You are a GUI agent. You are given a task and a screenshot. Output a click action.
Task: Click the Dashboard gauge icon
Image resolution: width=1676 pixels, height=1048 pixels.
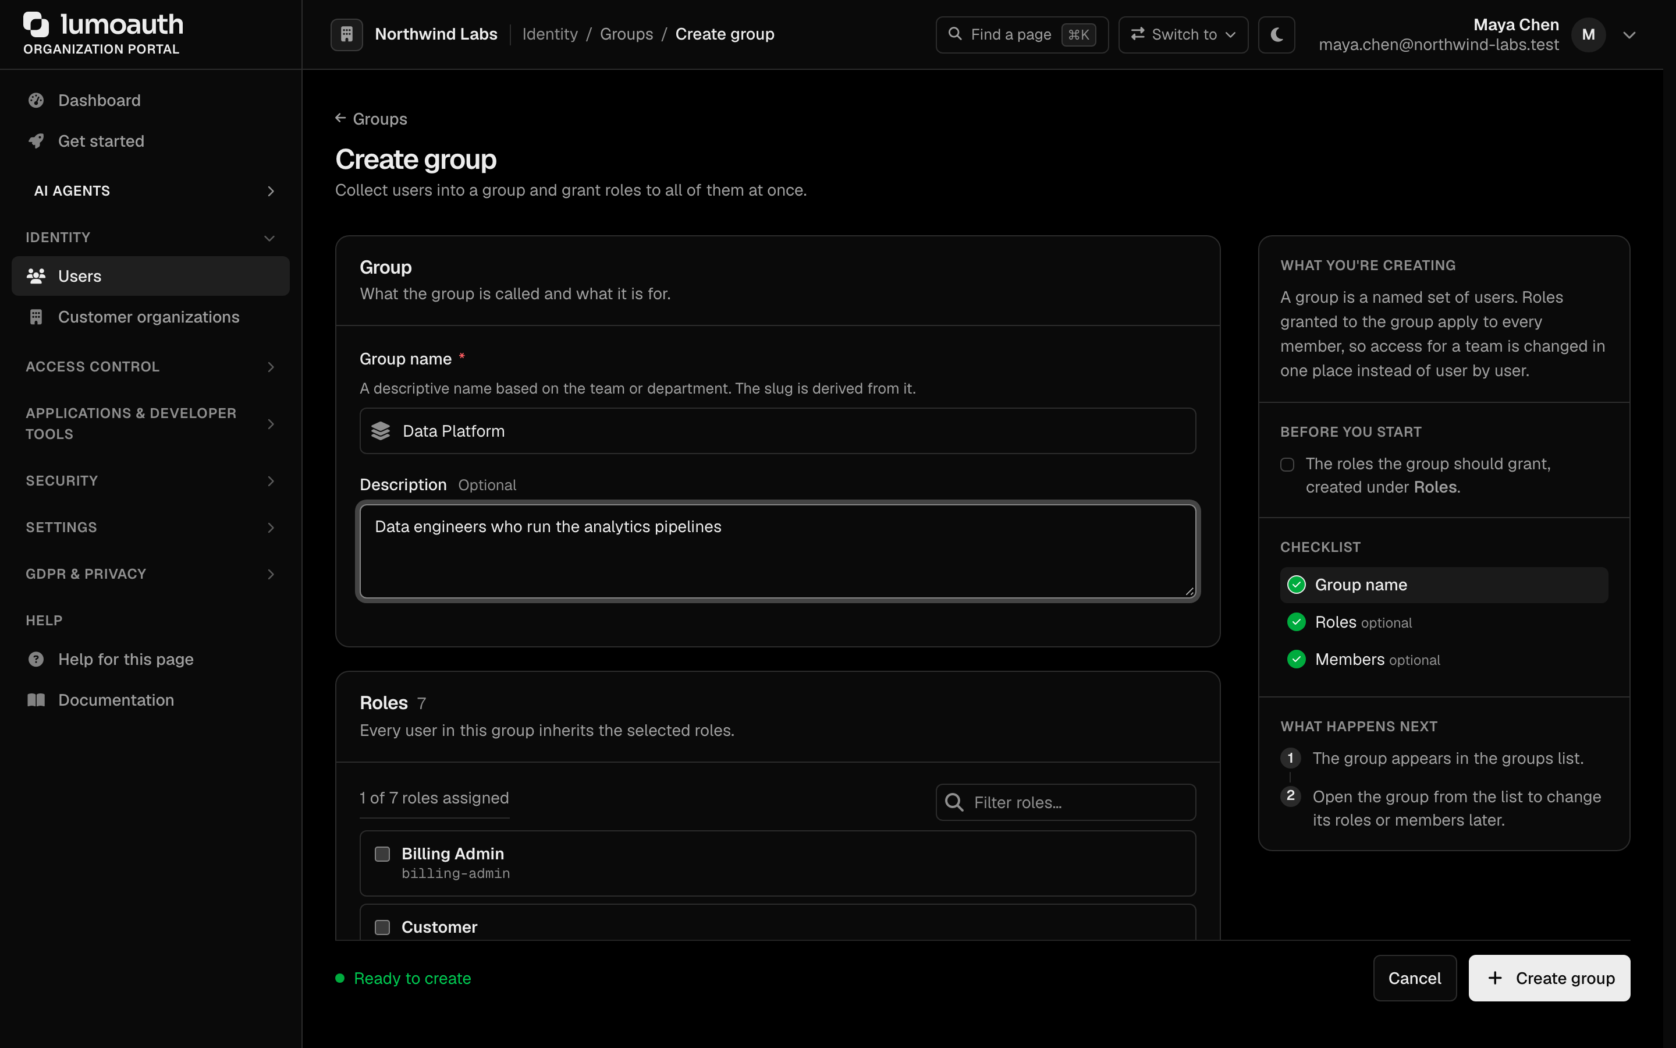36,101
